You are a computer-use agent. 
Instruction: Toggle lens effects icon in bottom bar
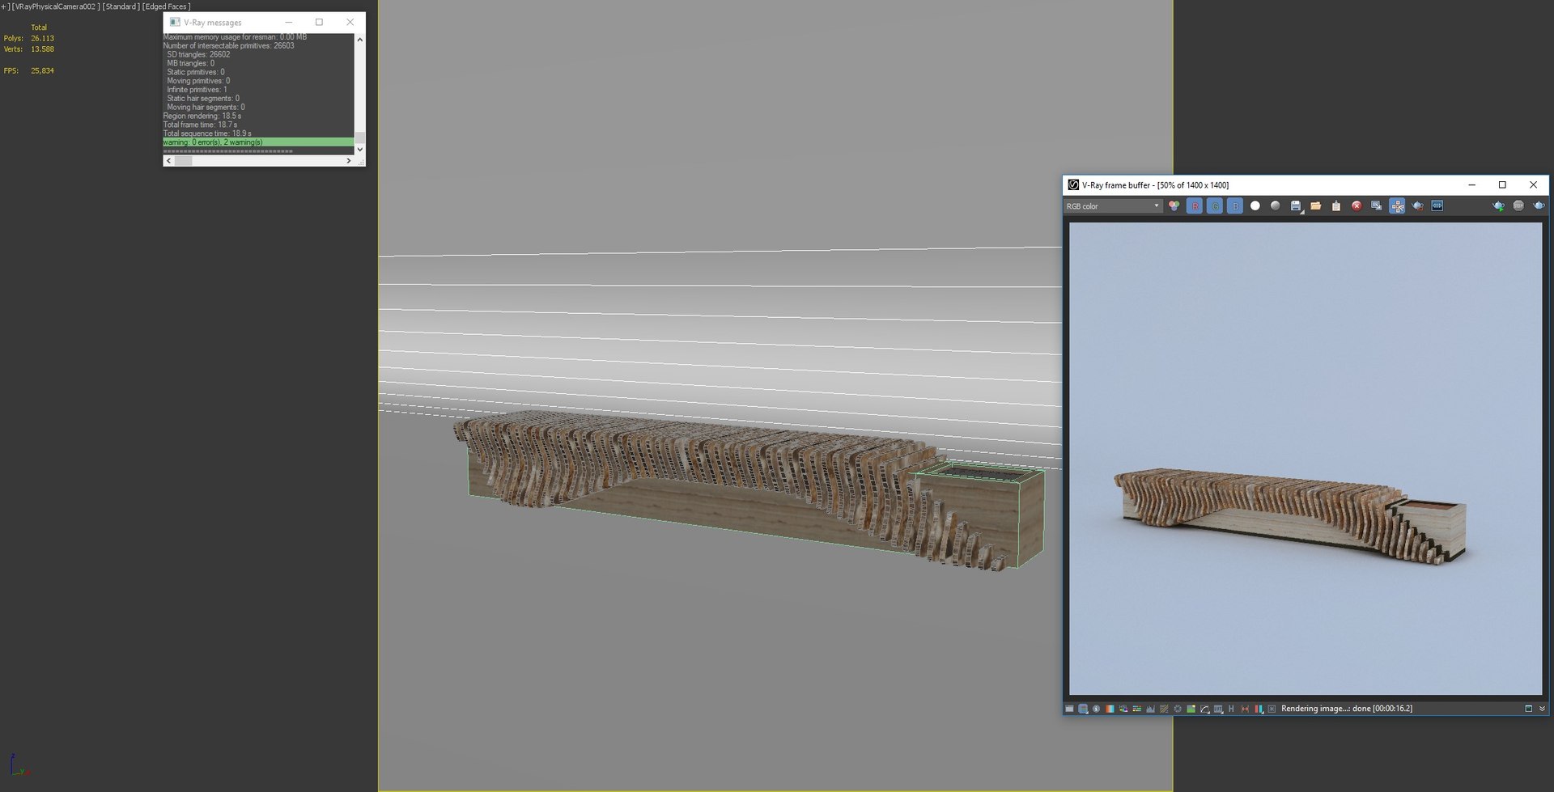1272,709
